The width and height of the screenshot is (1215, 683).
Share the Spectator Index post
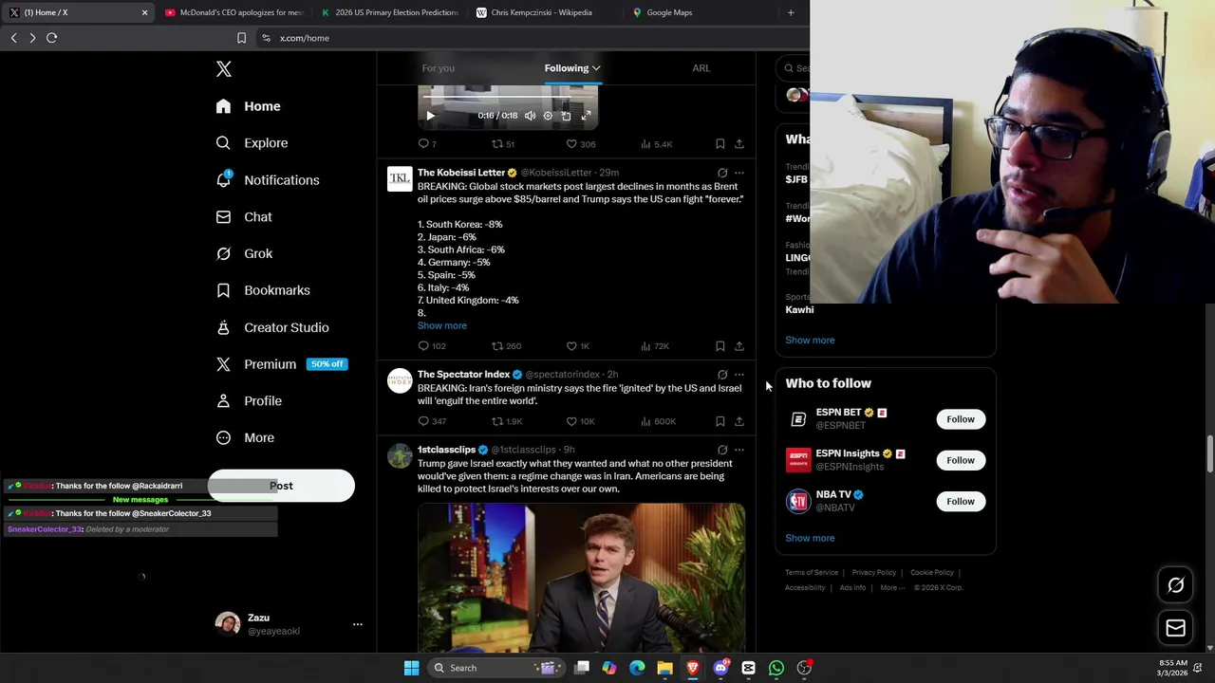[739, 421]
